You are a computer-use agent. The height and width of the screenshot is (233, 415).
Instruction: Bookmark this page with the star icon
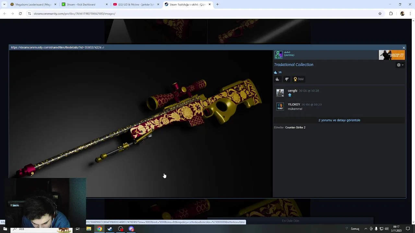[380, 14]
